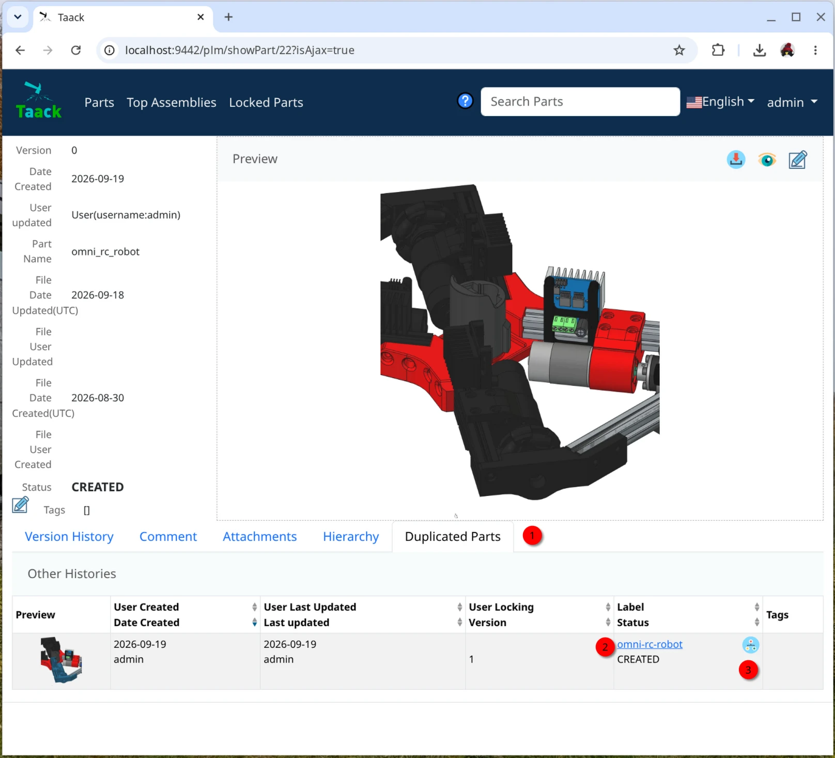Image resolution: width=835 pixels, height=758 pixels.
Task: Open the Chrome profile avatar
Action: tap(787, 50)
